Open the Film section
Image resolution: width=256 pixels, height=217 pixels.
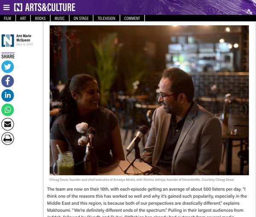pos(8,18)
